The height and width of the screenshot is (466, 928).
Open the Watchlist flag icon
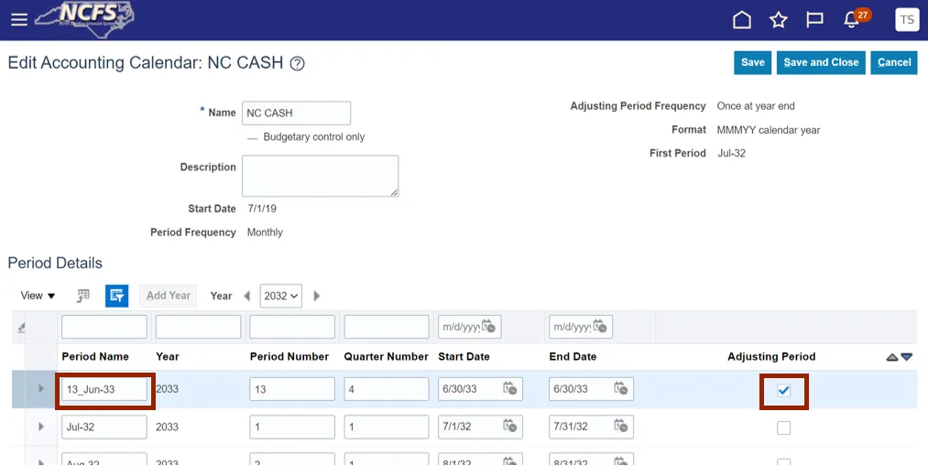(814, 19)
